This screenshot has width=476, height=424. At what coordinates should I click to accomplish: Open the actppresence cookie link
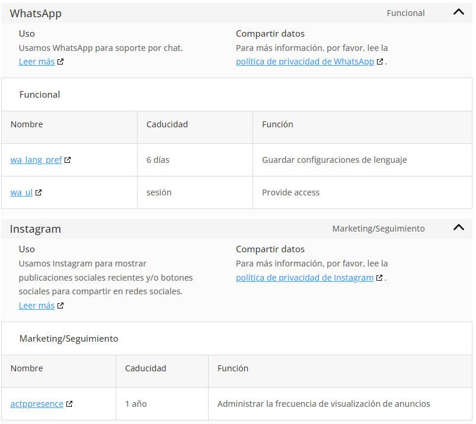point(37,404)
